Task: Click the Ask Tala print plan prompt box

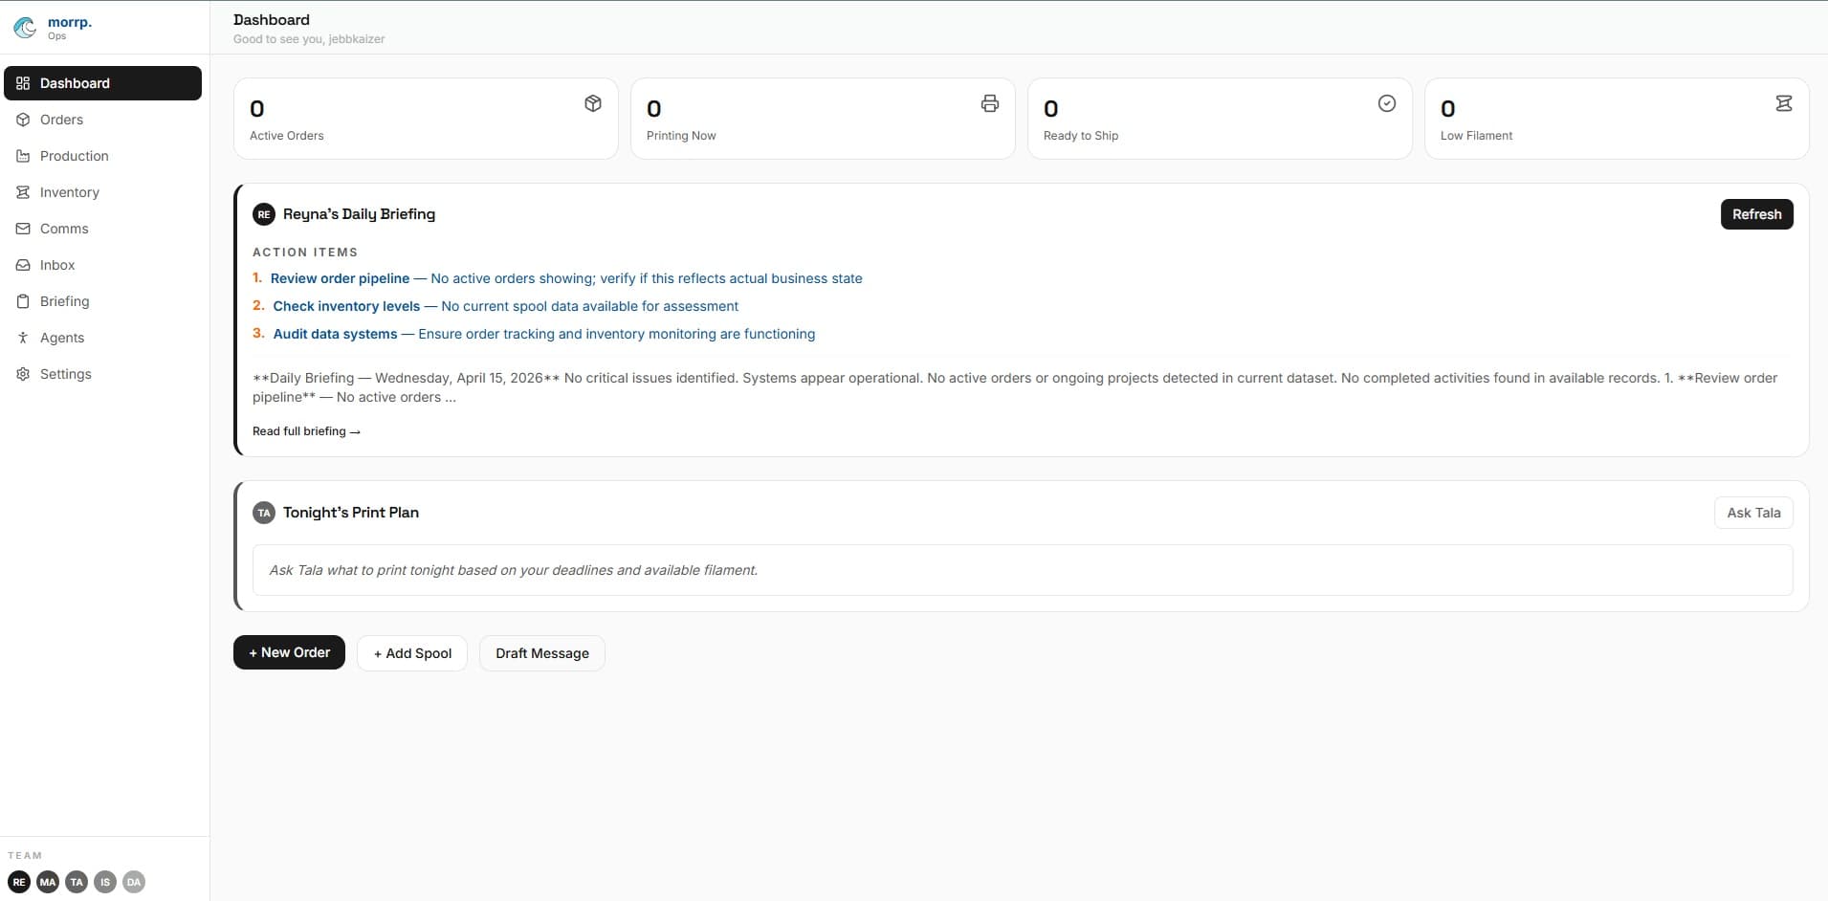Action: 1023,570
